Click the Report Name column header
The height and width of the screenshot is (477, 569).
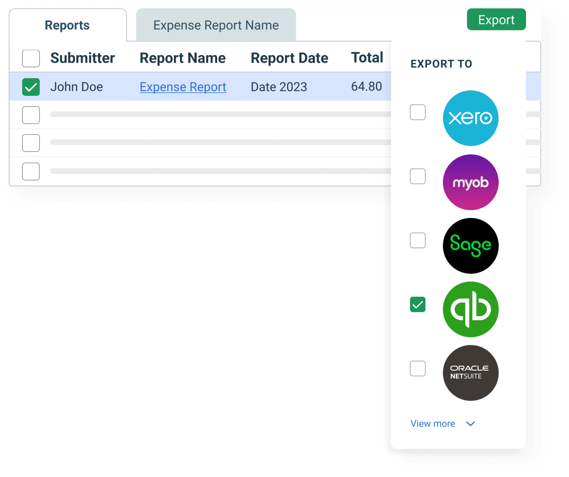click(x=182, y=58)
